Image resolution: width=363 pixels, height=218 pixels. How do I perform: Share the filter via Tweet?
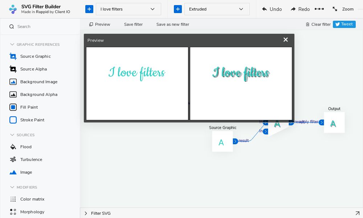[344, 24]
